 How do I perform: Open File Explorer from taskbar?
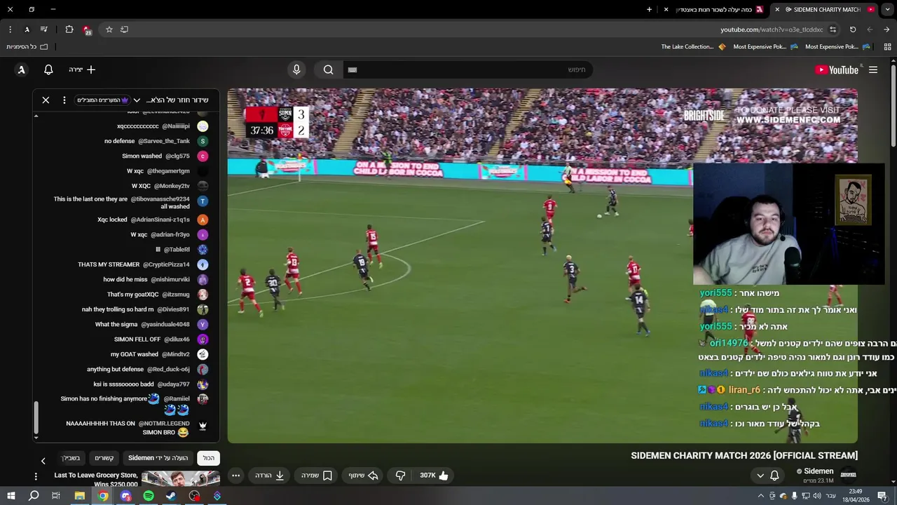[x=80, y=496]
